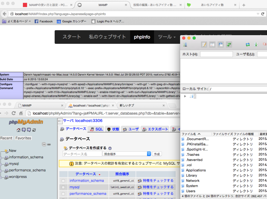Click Firefox reload icon in address bar
This screenshot has width=267, height=199.
coord(263,14)
